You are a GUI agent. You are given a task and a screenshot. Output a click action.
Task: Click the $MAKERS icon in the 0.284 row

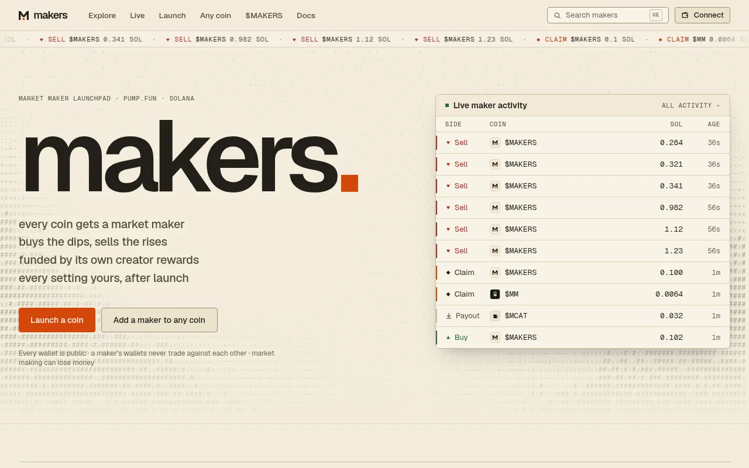495,143
